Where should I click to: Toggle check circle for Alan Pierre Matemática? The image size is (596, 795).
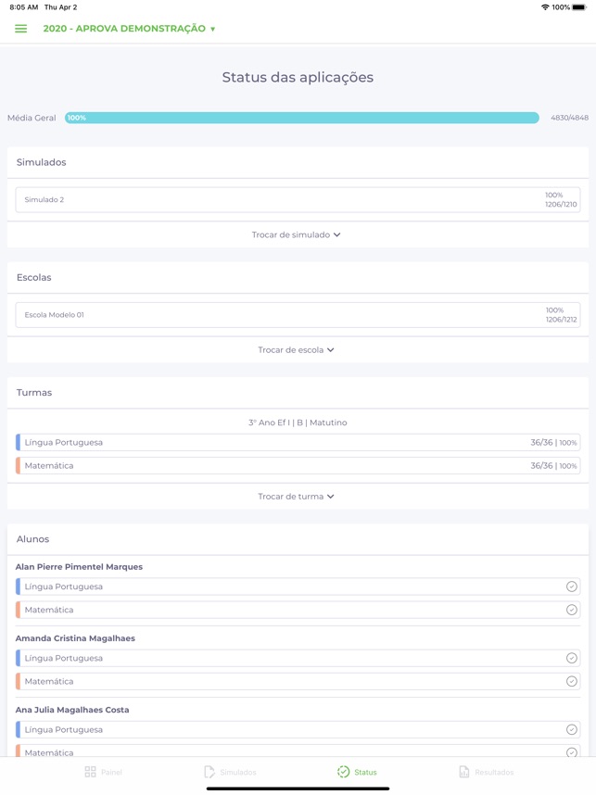click(x=572, y=610)
